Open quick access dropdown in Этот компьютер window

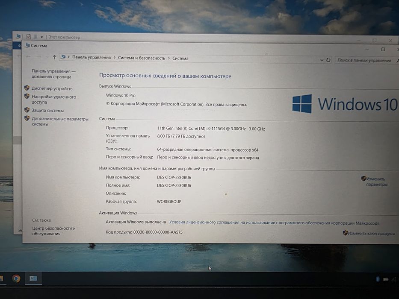[42, 37]
